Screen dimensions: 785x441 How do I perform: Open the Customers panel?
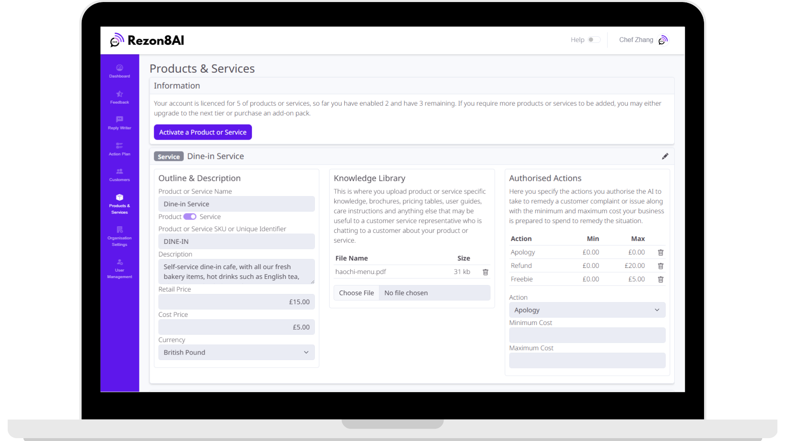tap(119, 175)
